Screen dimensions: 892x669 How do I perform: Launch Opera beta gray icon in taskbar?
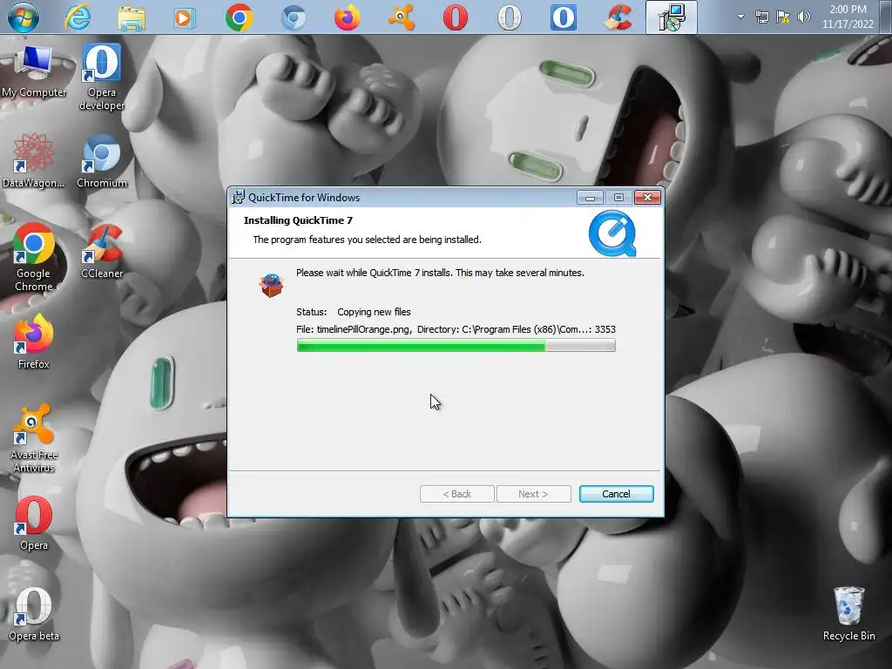click(509, 17)
